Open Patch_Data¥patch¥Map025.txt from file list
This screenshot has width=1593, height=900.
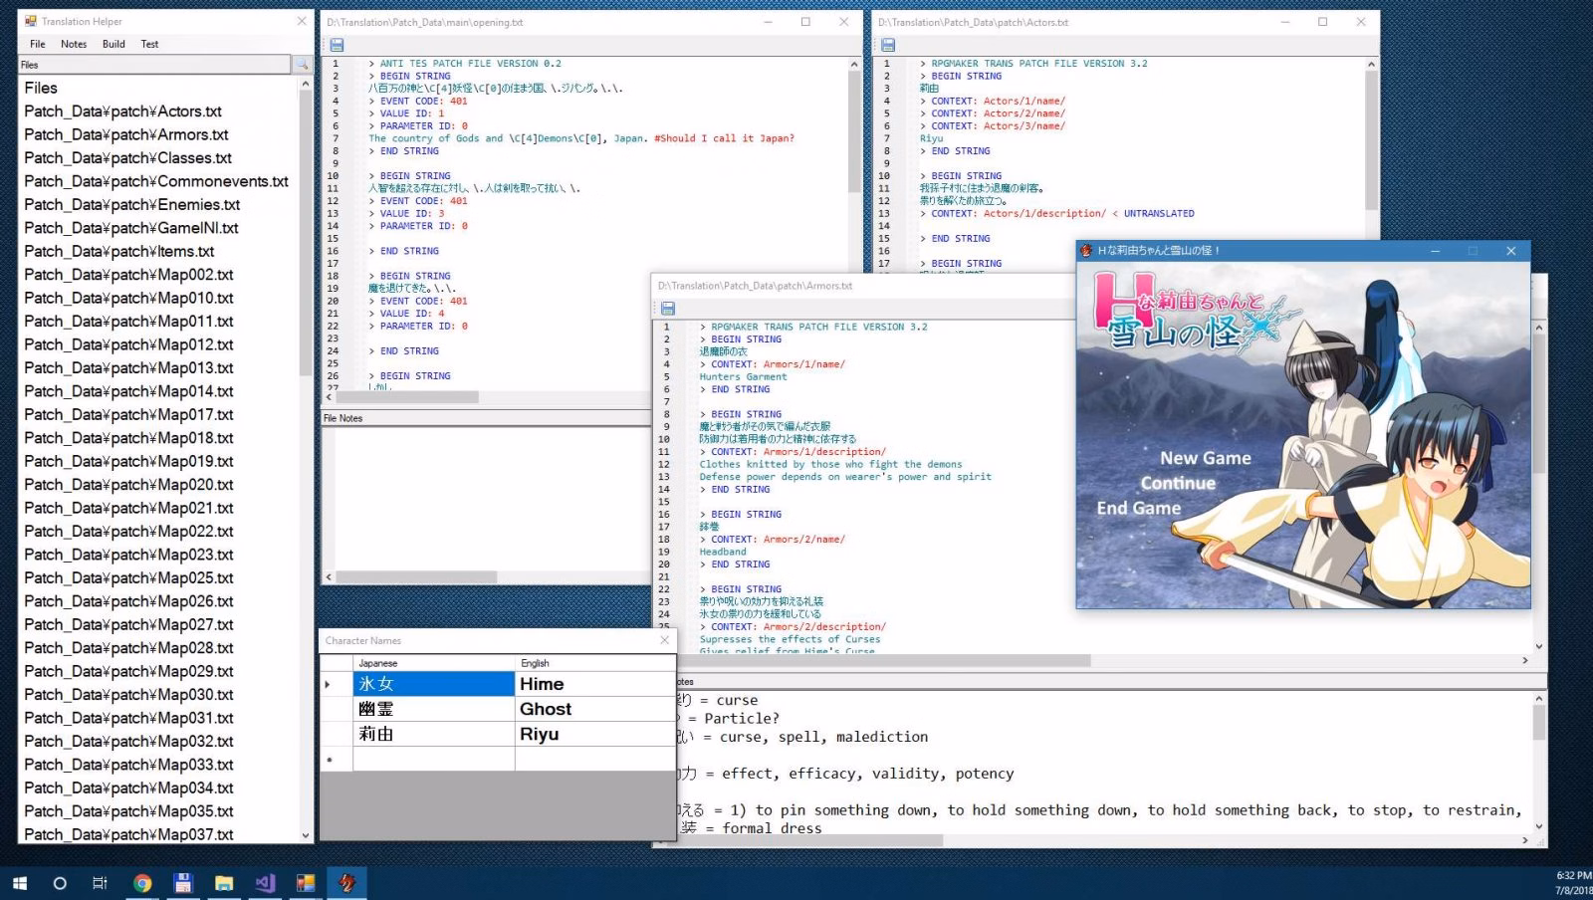click(x=128, y=578)
